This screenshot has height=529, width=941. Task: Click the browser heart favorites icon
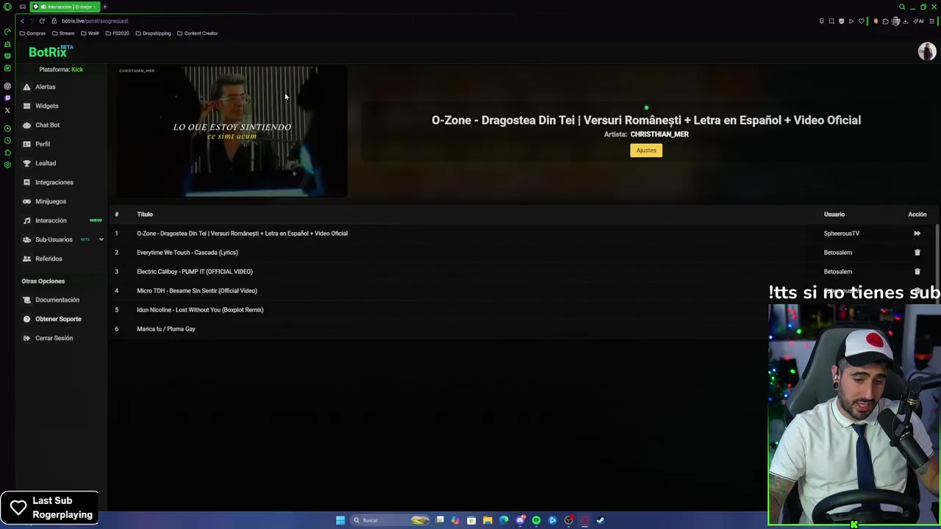862,21
